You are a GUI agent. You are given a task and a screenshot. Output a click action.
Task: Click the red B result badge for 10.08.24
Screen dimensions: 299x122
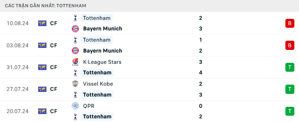[x=290, y=23]
